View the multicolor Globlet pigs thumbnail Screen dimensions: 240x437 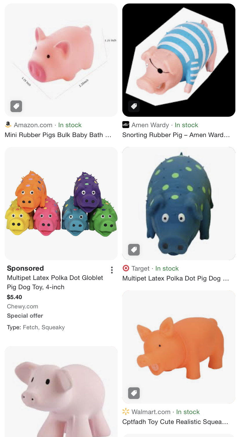point(61,204)
